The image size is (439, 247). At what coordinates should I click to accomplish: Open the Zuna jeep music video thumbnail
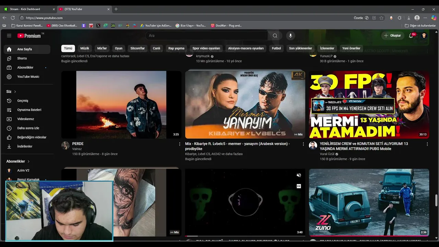[369, 202]
